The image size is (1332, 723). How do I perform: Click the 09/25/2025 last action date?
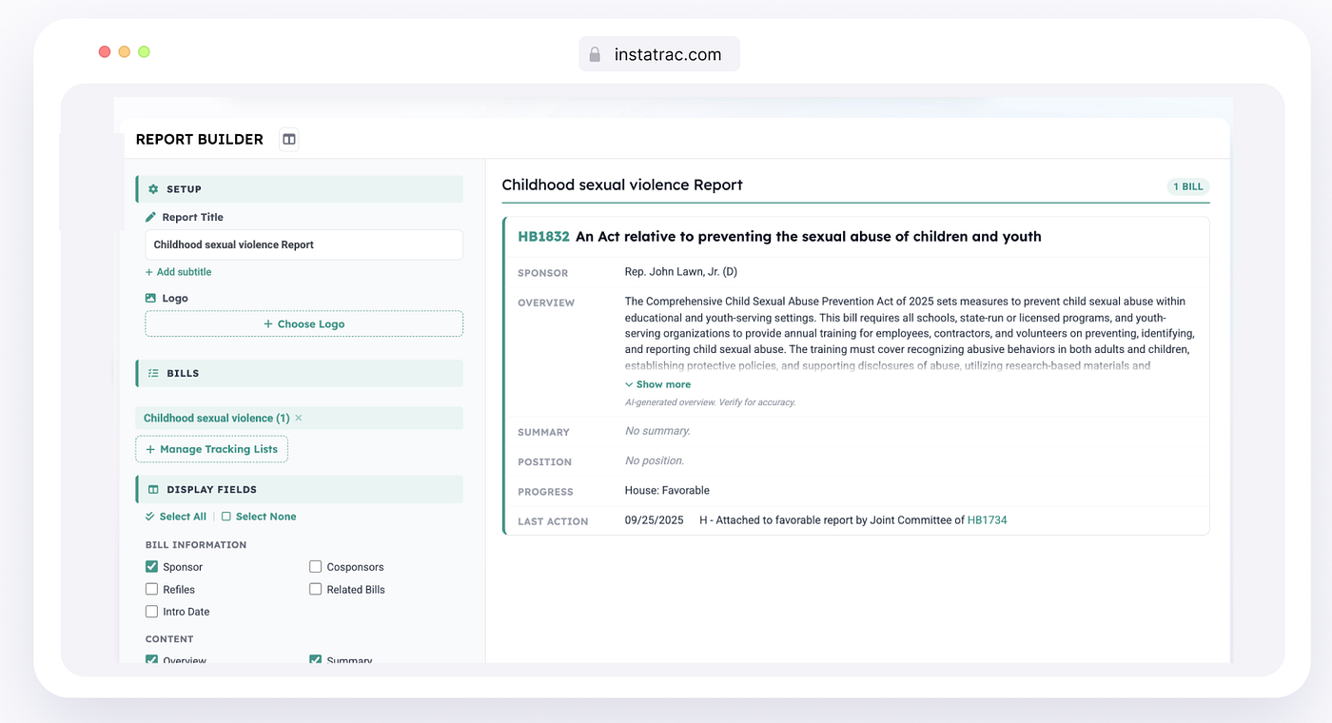(655, 520)
